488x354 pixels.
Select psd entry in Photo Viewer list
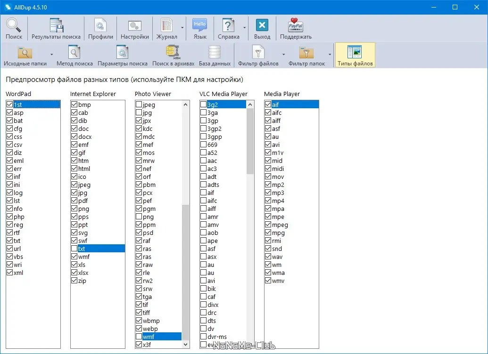tap(148, 233)
